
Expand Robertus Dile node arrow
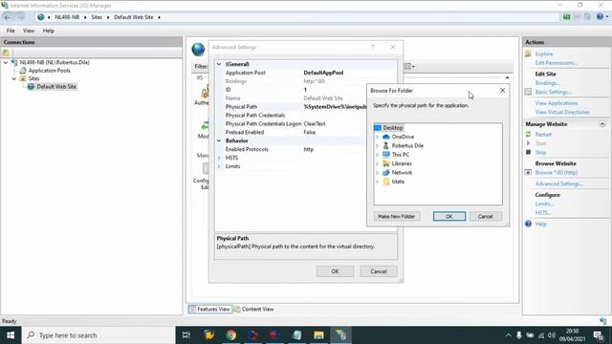378,146
